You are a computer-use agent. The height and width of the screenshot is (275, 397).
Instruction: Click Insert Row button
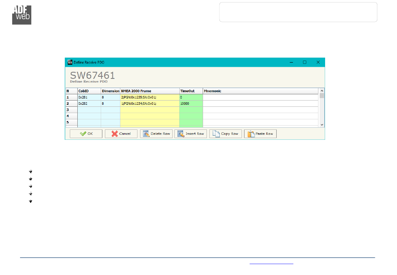[191, 134]
